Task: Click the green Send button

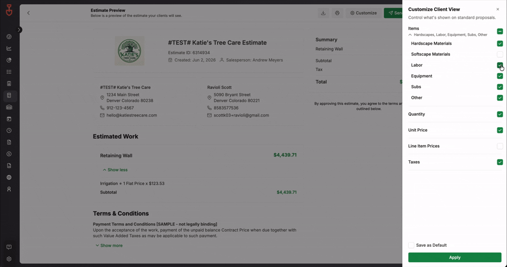Action: pyautogui.click(x=393, y=13)
